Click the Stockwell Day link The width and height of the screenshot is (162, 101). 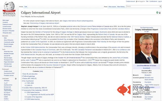pos(62,39)
